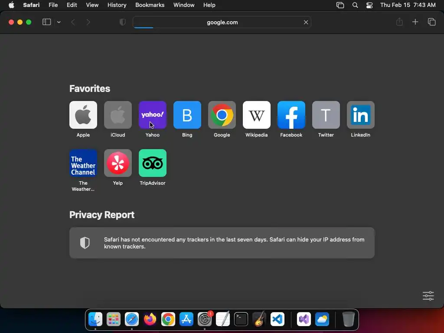Viewport: 444px width, 333px height.
Task: Open the Google favorite tile
Action: pyautogui.click(x=222, y=115)
